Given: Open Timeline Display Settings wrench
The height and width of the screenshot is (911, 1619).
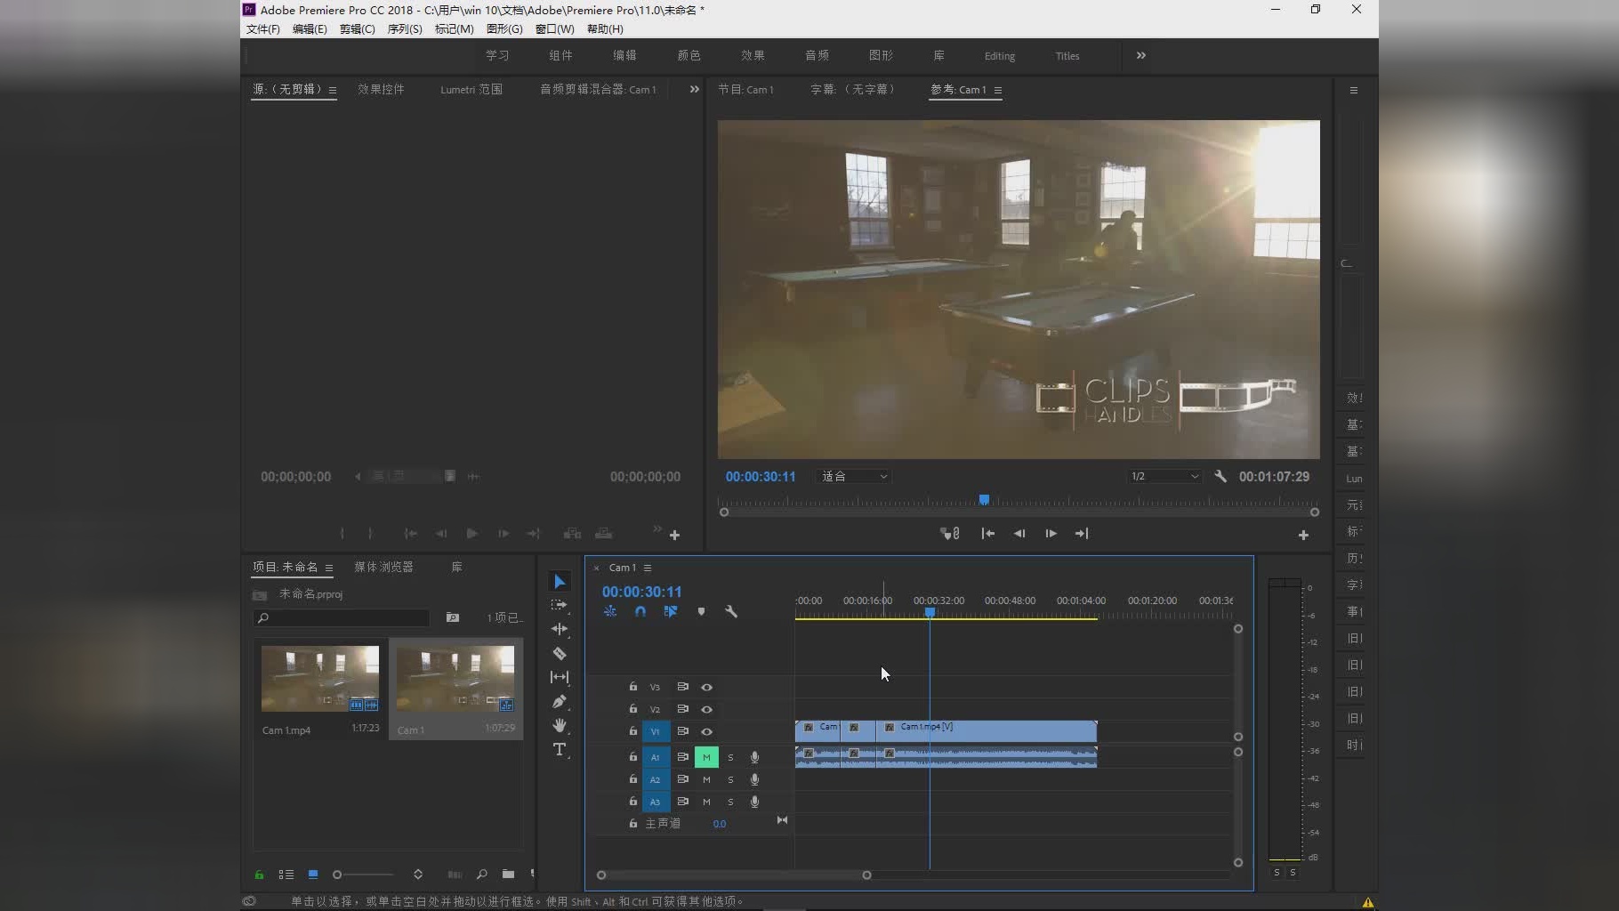Looking at the screenshot, I should pos(731,611).
